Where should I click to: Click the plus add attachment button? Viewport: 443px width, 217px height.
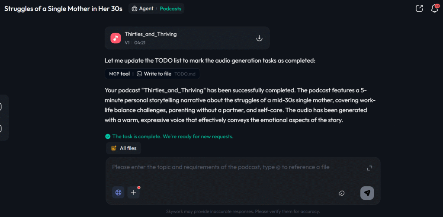tap(133, 193)
